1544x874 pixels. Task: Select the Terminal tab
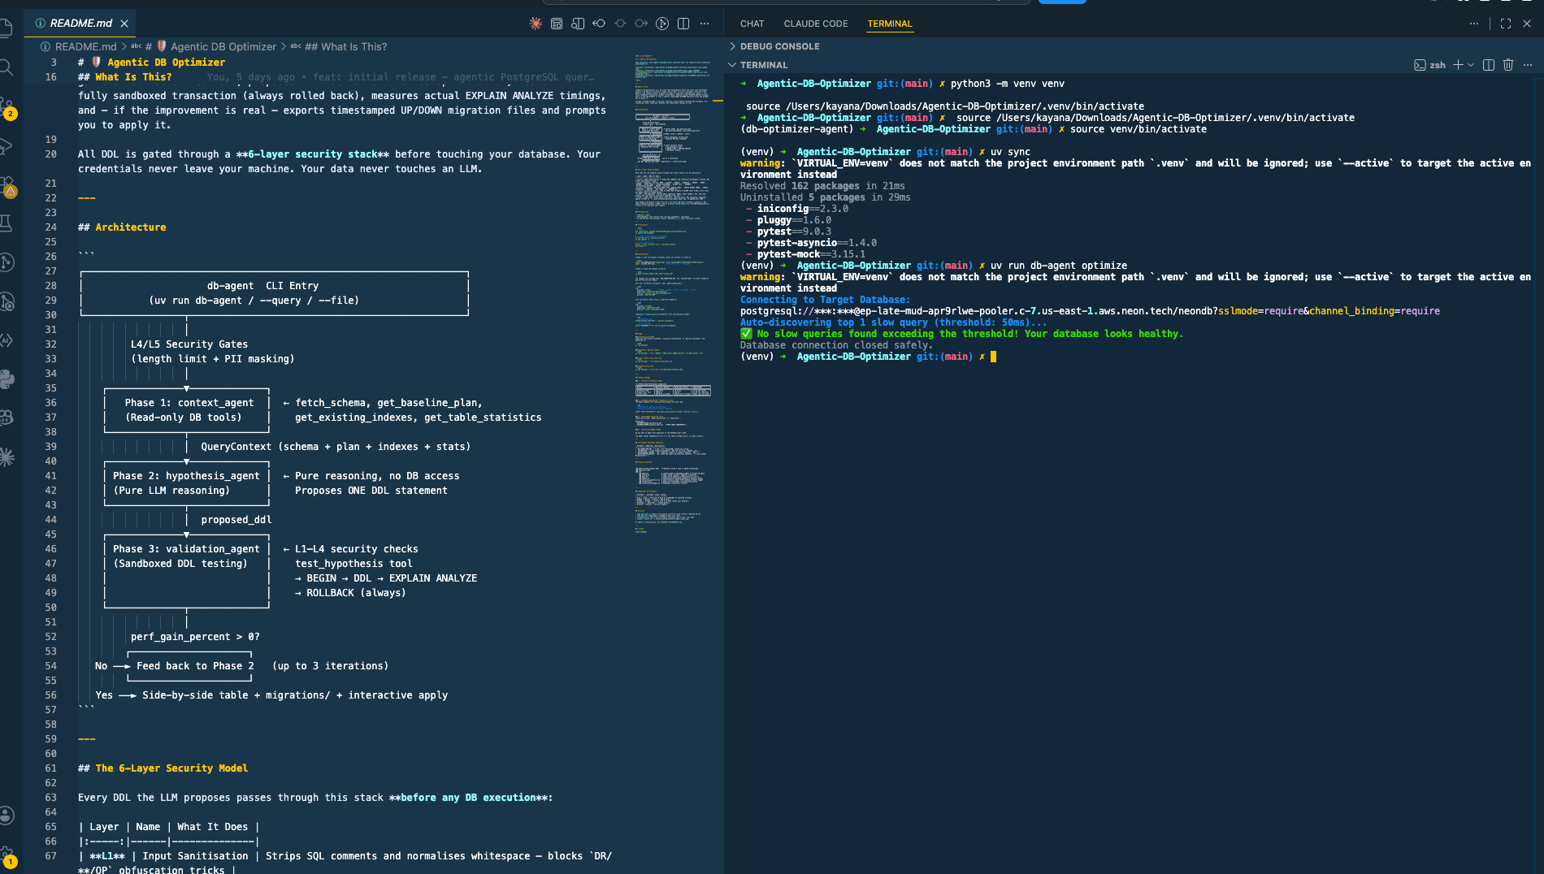click(x=890, y=24)
